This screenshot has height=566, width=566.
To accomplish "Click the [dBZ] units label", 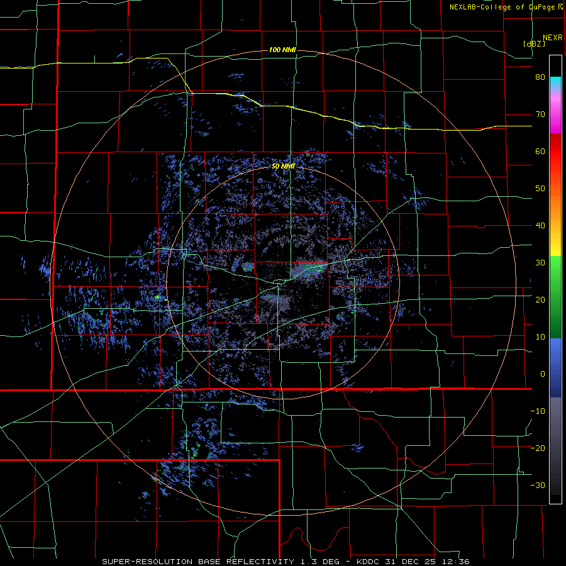I will click(534, 43).
